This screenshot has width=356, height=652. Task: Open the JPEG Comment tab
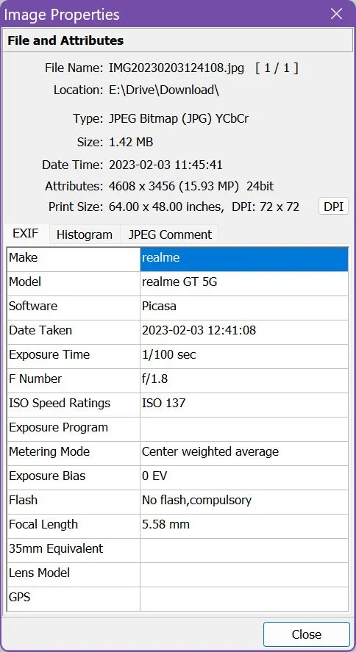click(170, 234)
